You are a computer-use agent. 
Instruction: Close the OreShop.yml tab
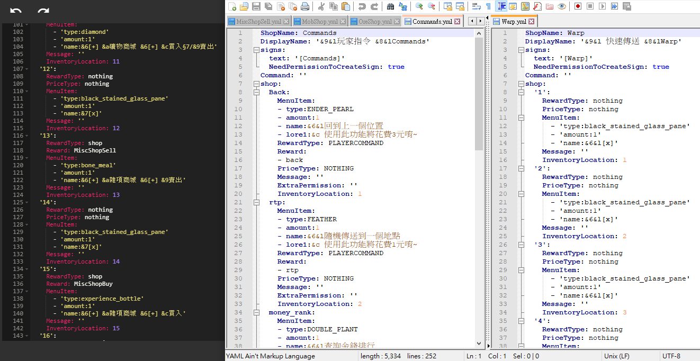pos(397,22)
